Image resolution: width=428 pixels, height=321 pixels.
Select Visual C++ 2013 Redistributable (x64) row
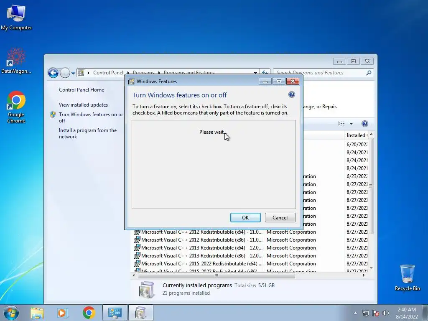[251, 248]
